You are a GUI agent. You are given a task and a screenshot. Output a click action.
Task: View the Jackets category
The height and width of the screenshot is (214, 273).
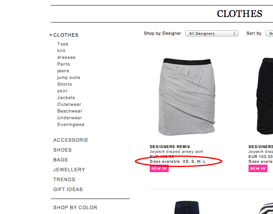click(x=66, y=98)
